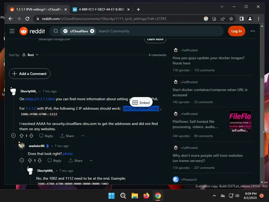Open the FileFlows self hosted post
The width and height of the screenshot is (269, 202).
pyautogui.click(x=195, y=124)
